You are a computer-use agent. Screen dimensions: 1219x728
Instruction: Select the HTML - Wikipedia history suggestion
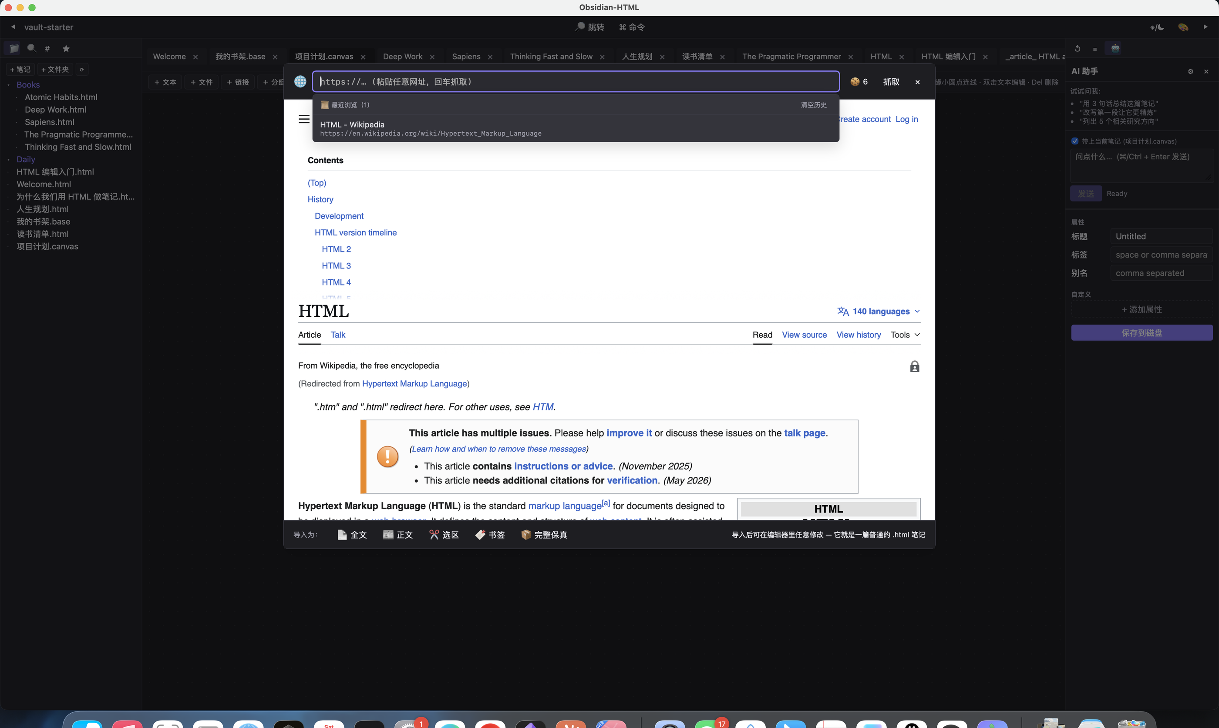click(575, 128)
